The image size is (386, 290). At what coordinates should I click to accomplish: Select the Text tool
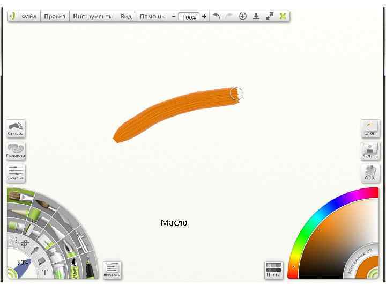pyautogui.click(x=45, y=272)
